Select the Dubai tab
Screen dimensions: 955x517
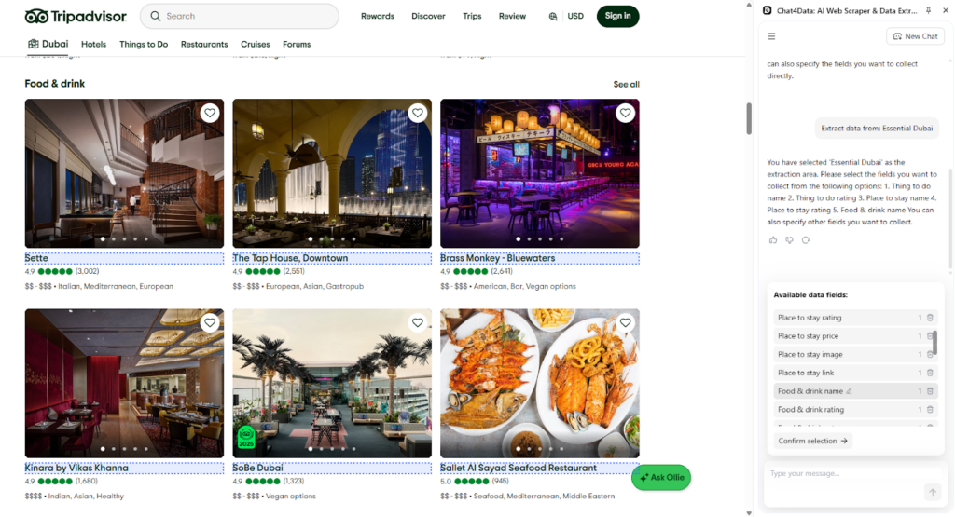point(48,44)
